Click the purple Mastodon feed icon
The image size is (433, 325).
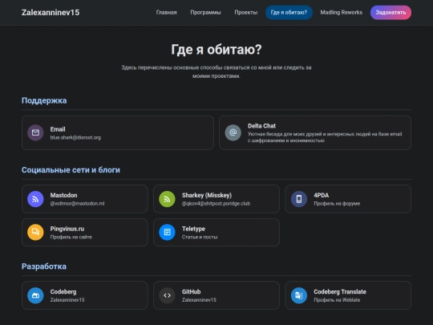point(35,199)
